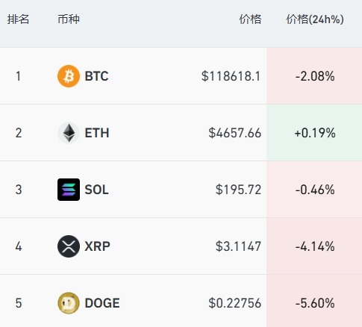Click the Dogecoin coin icon
Image resolution: width=362 pixels, height=327 pixels.
pos(69,303)
